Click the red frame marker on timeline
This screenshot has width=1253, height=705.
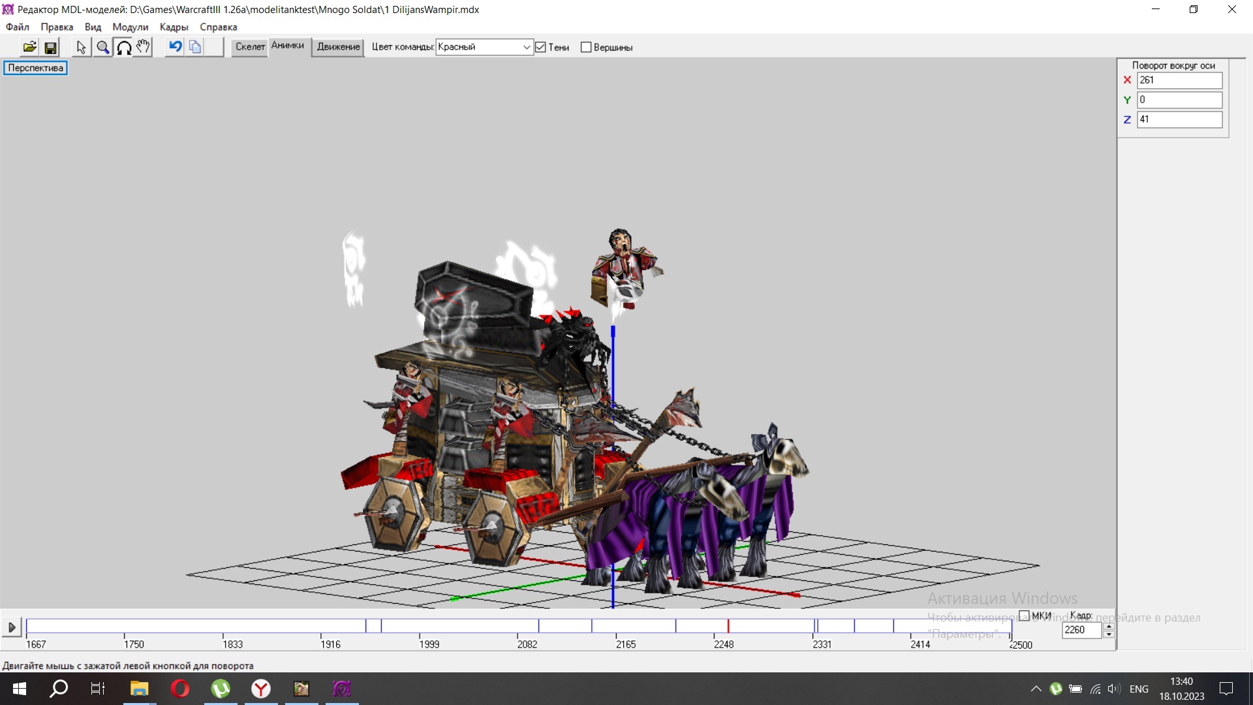tap(728, 625)
